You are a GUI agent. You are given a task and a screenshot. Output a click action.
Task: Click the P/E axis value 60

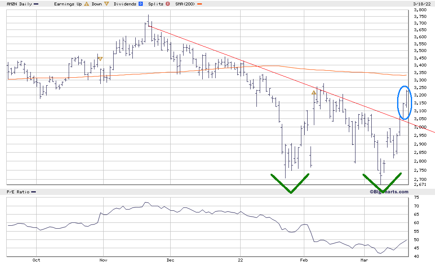point(416,222)
